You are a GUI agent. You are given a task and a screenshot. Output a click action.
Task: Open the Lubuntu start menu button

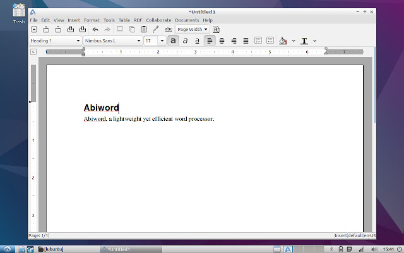coord(7,249)
